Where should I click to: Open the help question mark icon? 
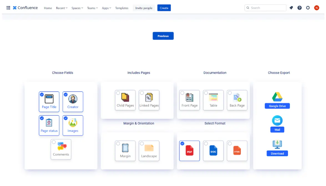[x=299, y=8]
